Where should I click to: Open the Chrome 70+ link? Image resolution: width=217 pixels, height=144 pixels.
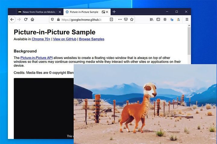41,39
